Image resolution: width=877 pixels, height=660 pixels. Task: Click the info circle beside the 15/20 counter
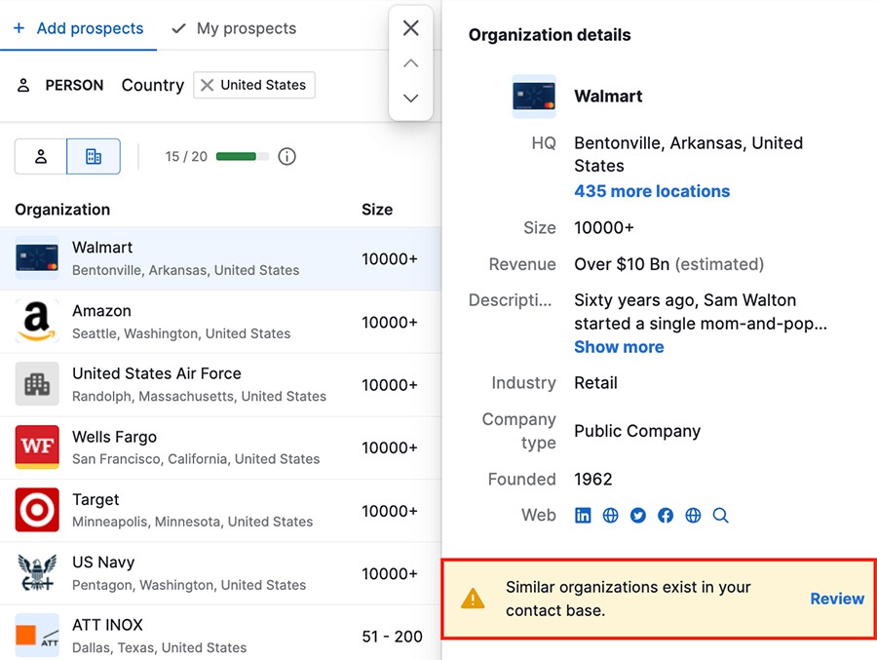(286, 156)
